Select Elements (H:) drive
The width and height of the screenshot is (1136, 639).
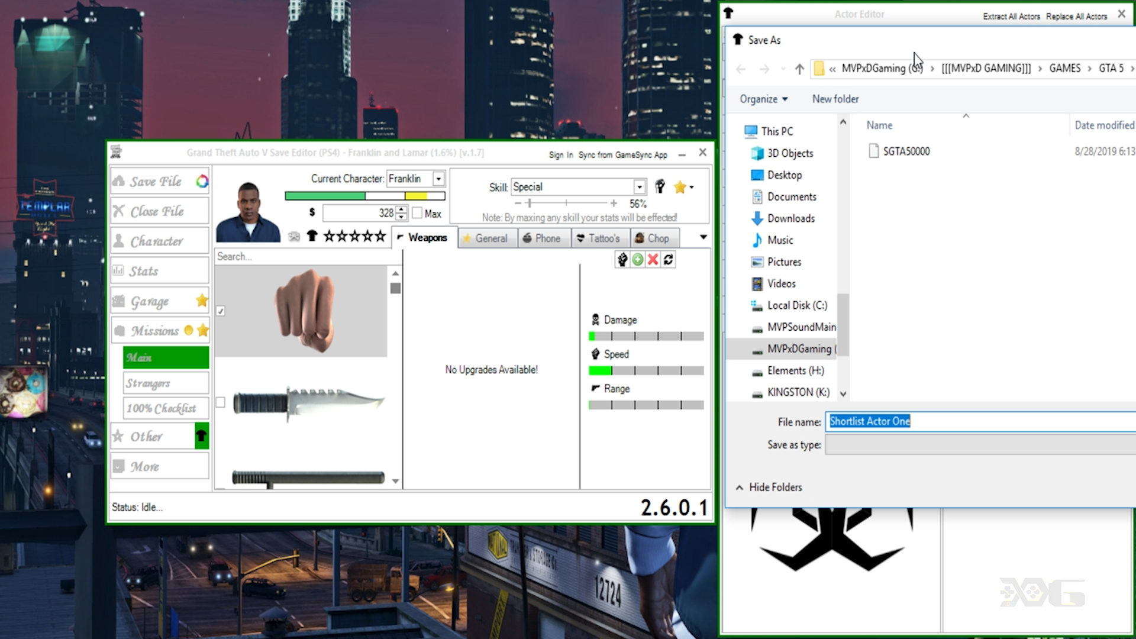click(795, 370)
